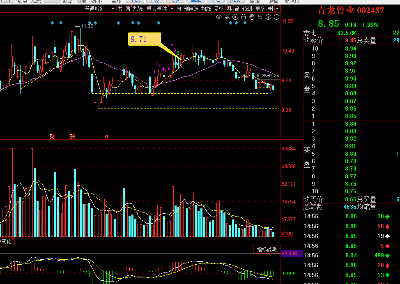The image size is (400, 284).
Task: Toggle the padlock lock icon
Action: (244, 17)
